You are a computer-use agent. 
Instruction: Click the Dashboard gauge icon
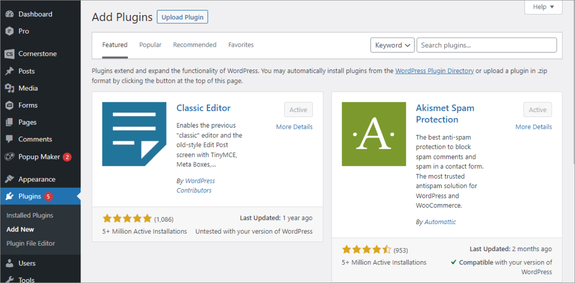tap(9, 14)
